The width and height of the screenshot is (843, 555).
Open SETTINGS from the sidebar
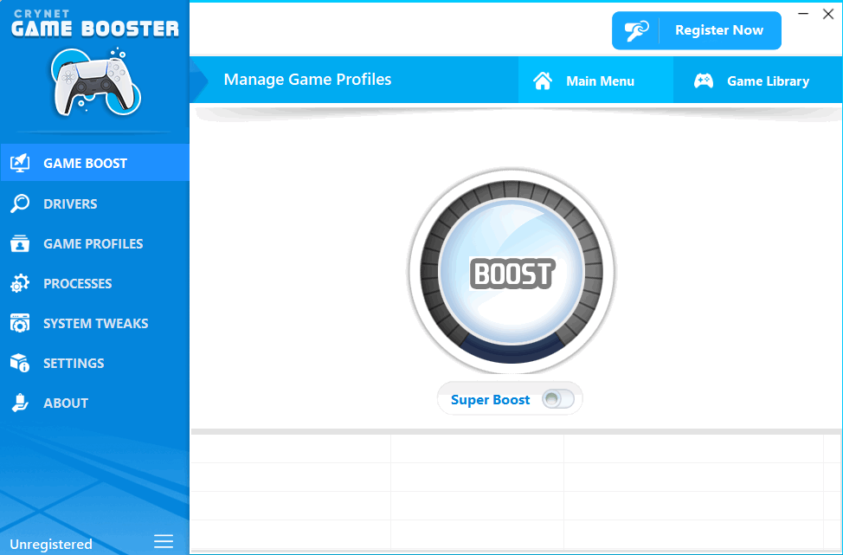click(94, 363)
